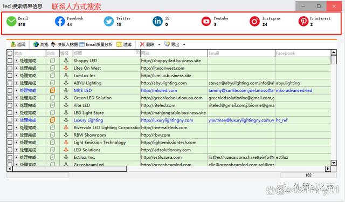Open the LinkedIn contacts icon
345x202 pixels.
point(157,21)
